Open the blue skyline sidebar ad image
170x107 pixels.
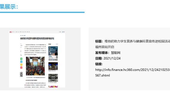click(x=53, y=53)
